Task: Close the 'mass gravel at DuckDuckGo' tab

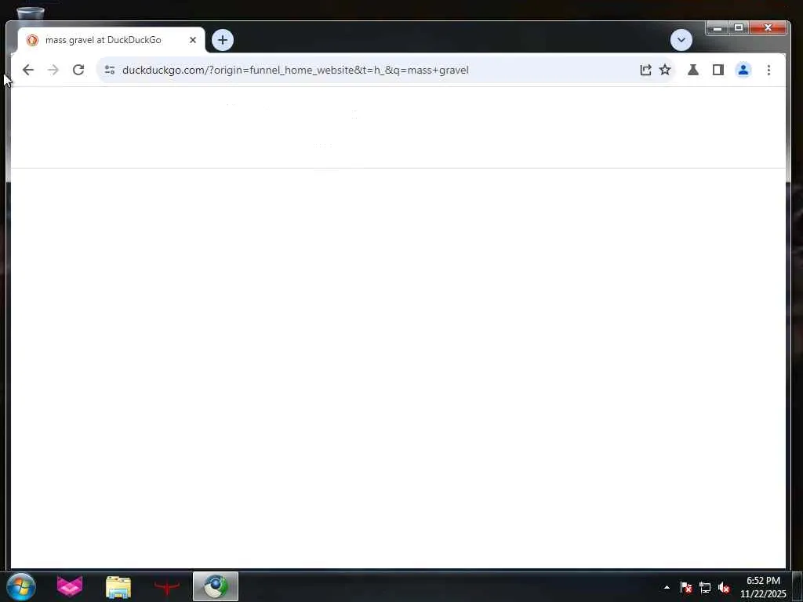Action: [x=193, y=40]
